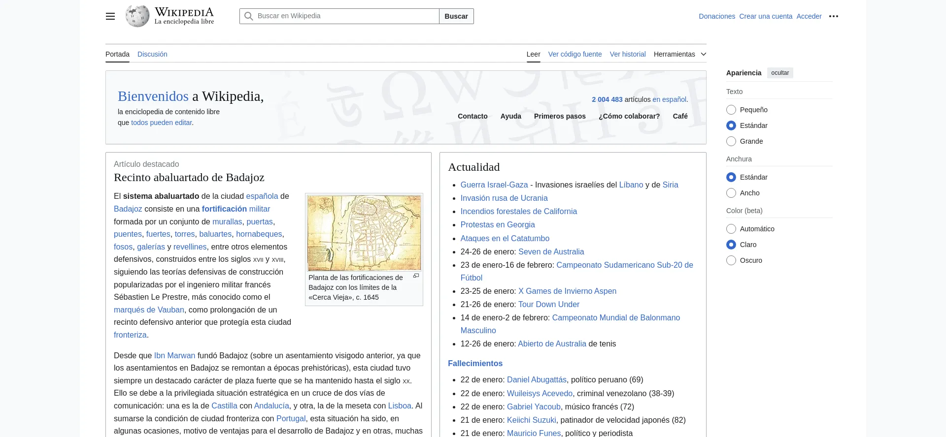Open the fortificación link
The width and height of the screenshot is (946, 437).
[224, 209]
